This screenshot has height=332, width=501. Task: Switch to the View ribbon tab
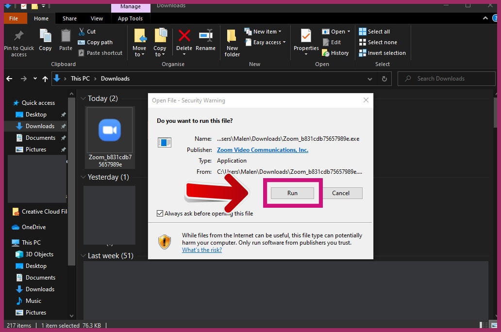click(x=97, y=18)
